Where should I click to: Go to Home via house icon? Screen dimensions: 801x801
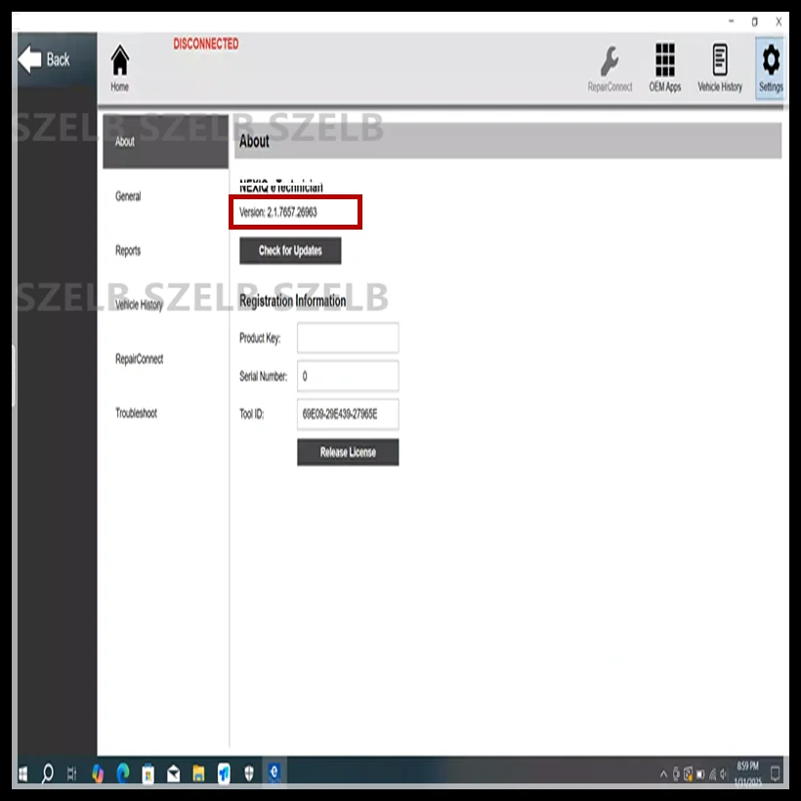(120, 68)
